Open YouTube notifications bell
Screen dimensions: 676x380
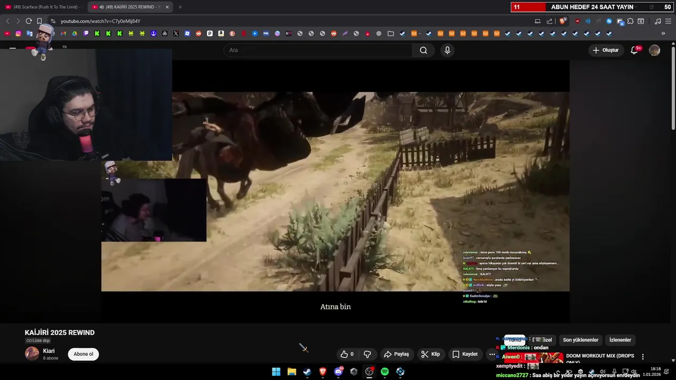click(x=634, y=50)
